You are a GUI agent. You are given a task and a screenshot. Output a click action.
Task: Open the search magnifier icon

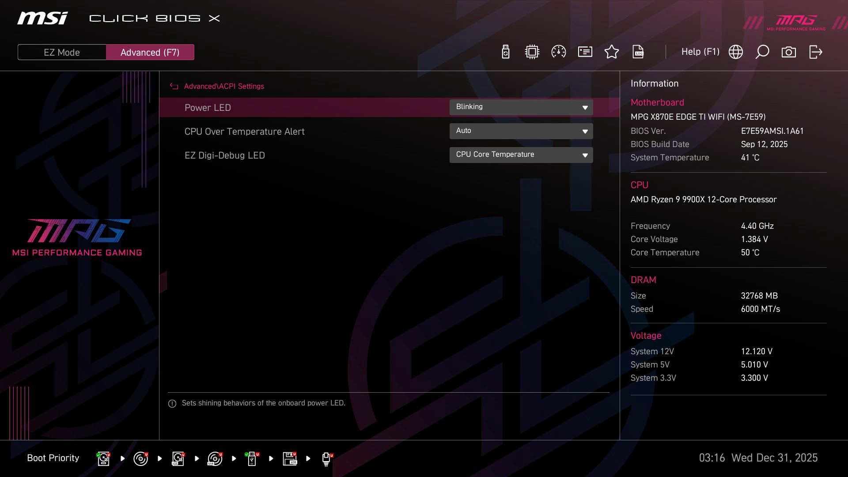click(762, 52)
